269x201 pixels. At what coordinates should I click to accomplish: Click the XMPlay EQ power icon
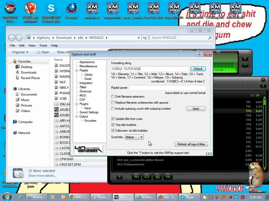click(245, 58)
